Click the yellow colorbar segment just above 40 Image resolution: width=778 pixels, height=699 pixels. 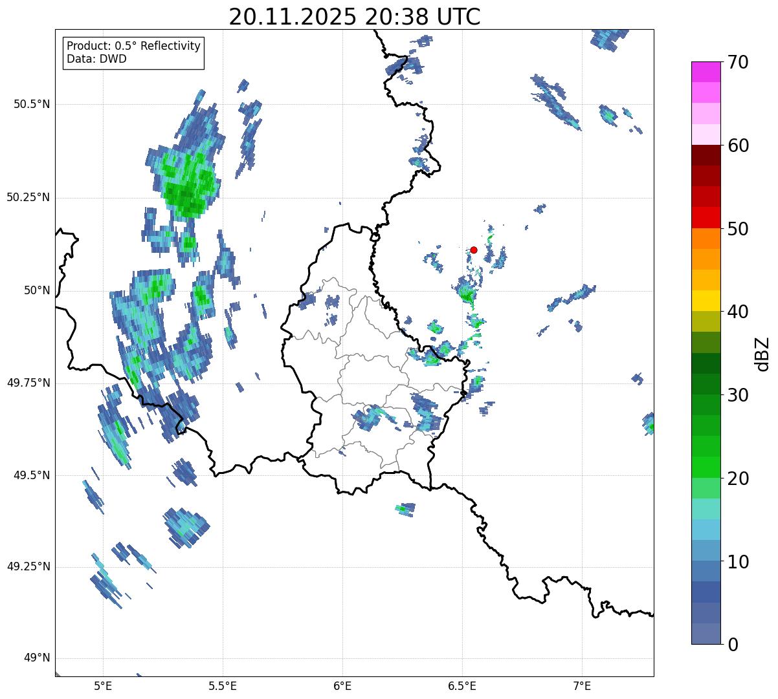706,301
